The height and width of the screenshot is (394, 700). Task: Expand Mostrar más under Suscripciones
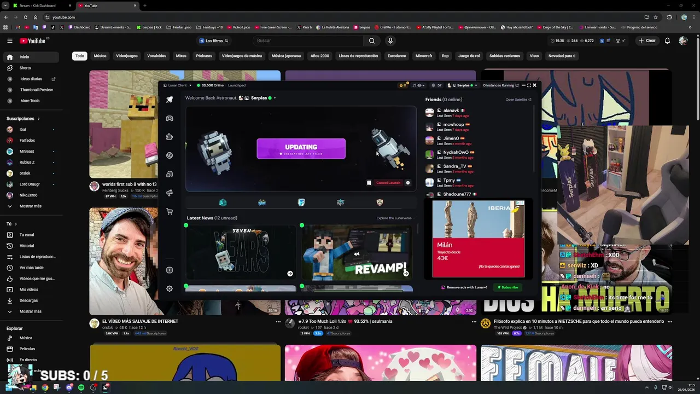(x=30, y=206)
